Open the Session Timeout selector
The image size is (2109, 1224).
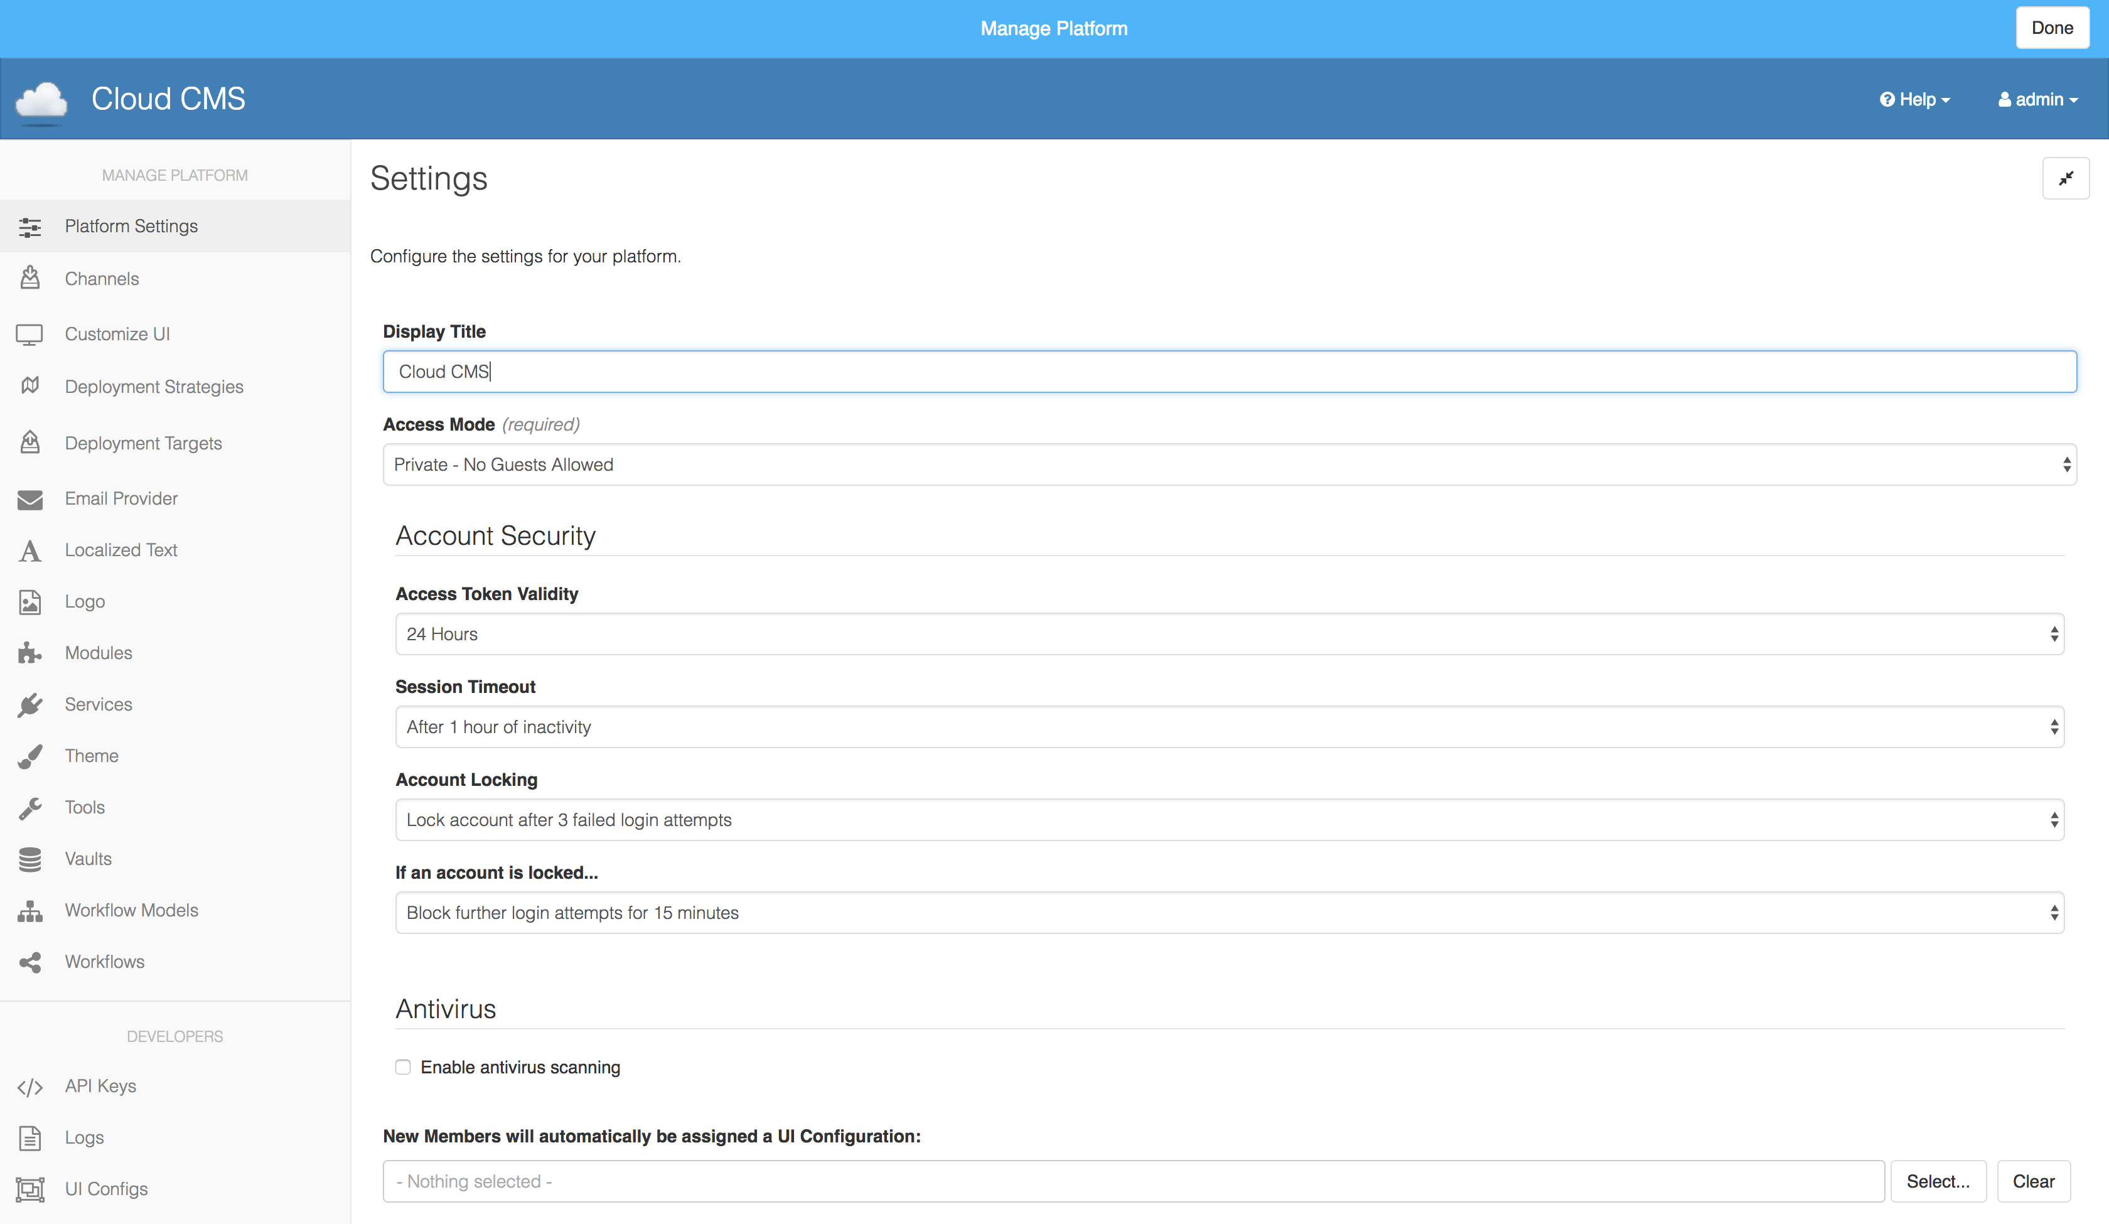click(1228, 727)
